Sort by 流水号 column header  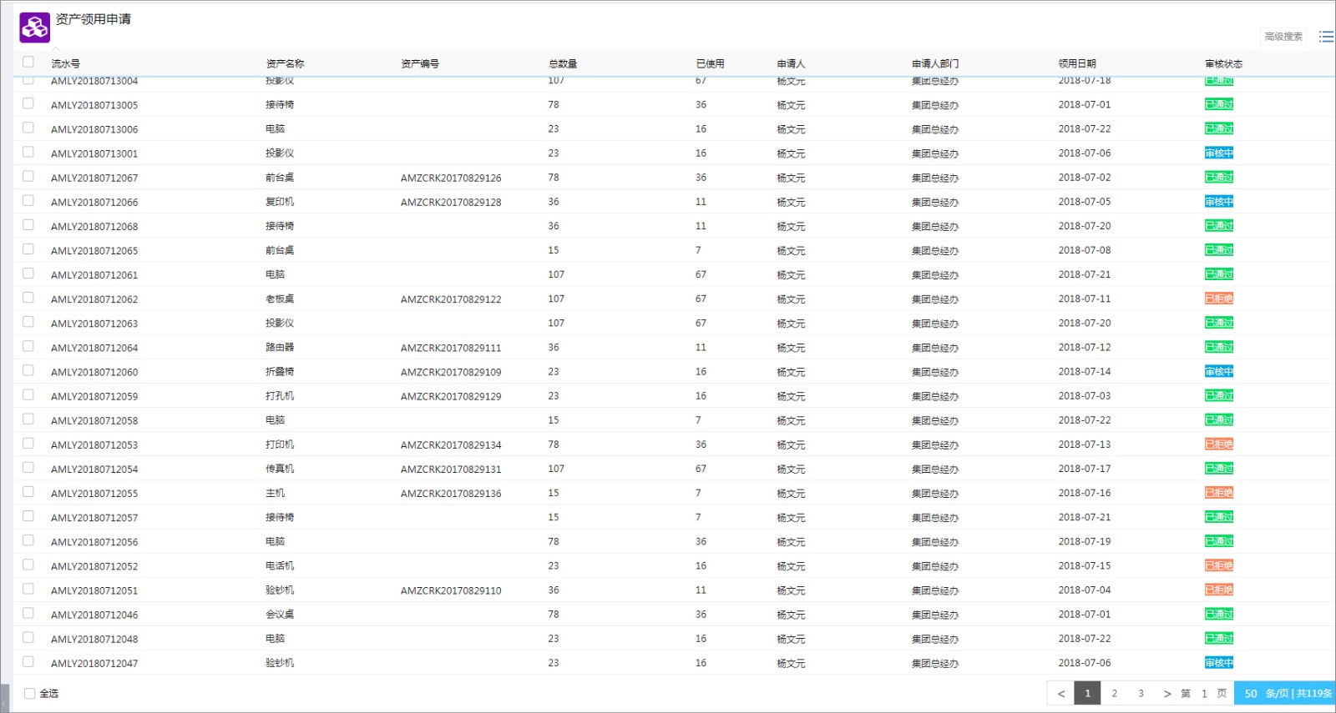[x=66, y=63]
